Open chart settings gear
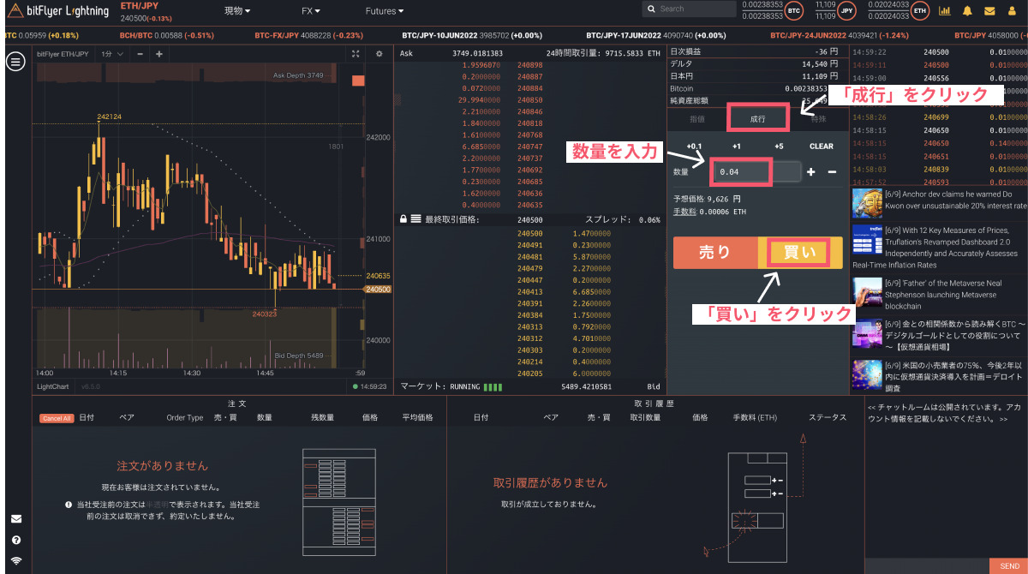 tap(380, 53)
